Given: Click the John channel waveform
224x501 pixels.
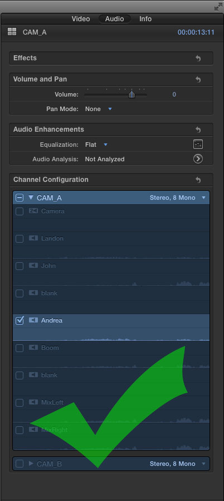Looking at the screenshot, I should (x=111, y=280).
